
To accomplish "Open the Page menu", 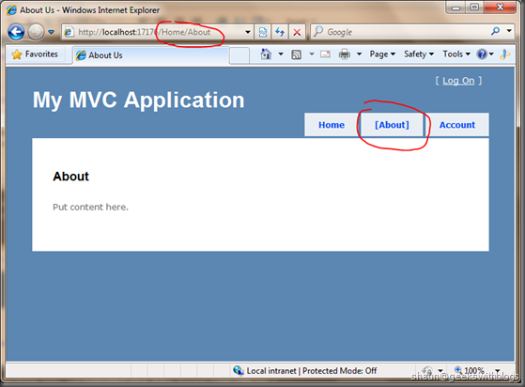I will (382, 54).
